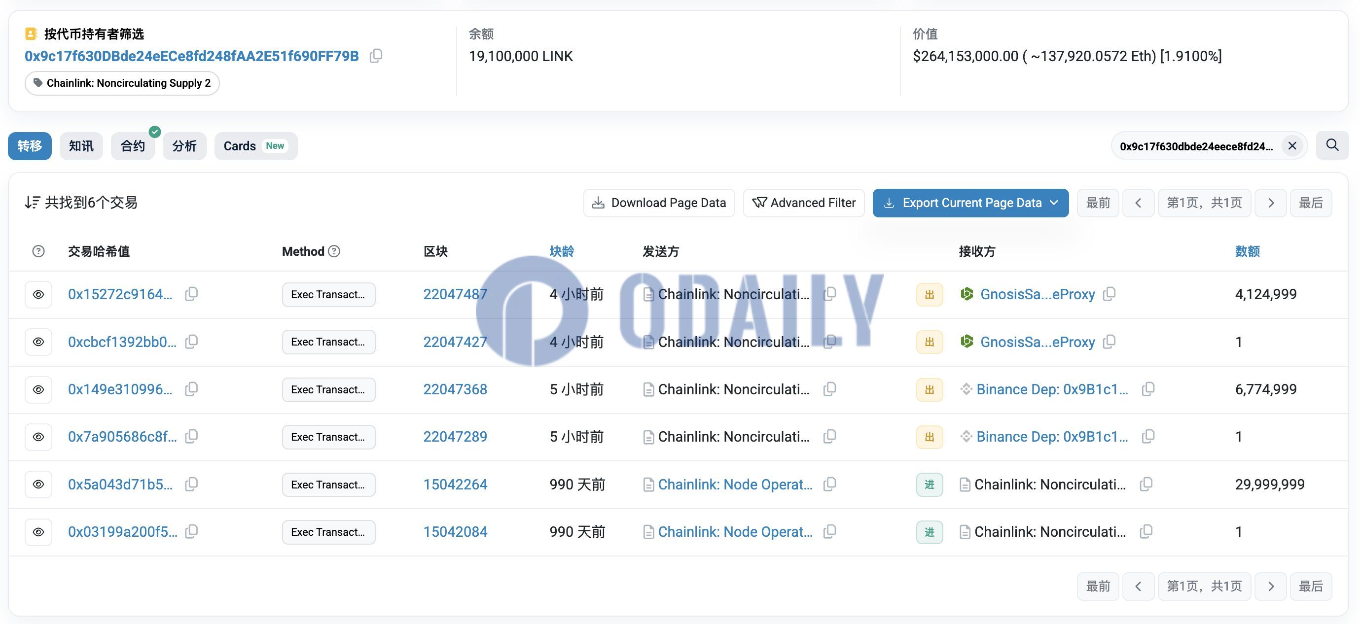Copy the holder address at top
The height and width of the screenshot is (624, 1360).
coord(376,56)
